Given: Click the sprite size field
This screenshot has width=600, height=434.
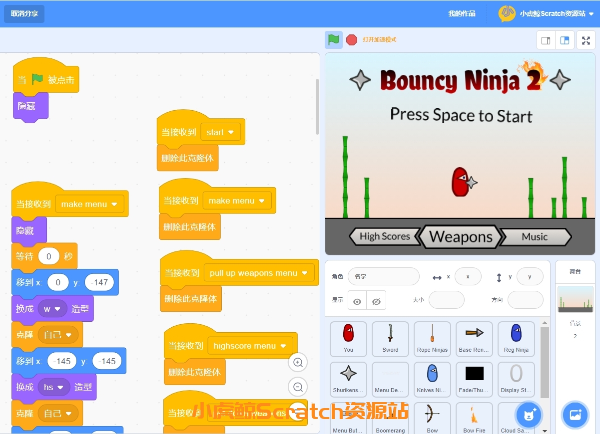Looking at the screenshot, I should [x=447, y=300].
